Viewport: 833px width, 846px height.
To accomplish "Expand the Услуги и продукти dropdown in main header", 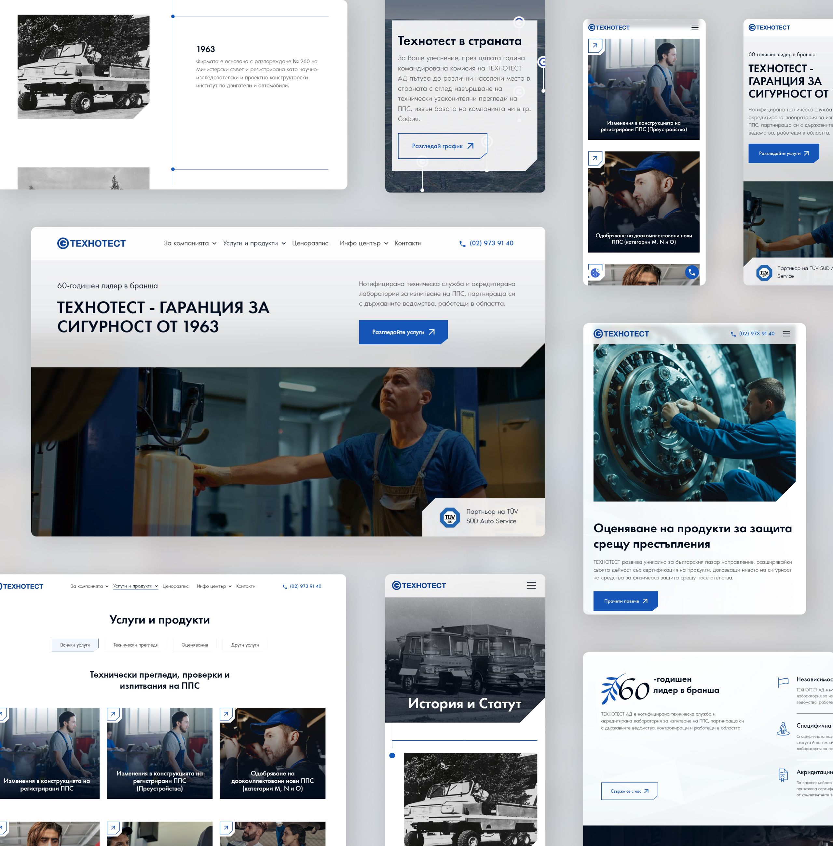I will click(x=254, y=244).
